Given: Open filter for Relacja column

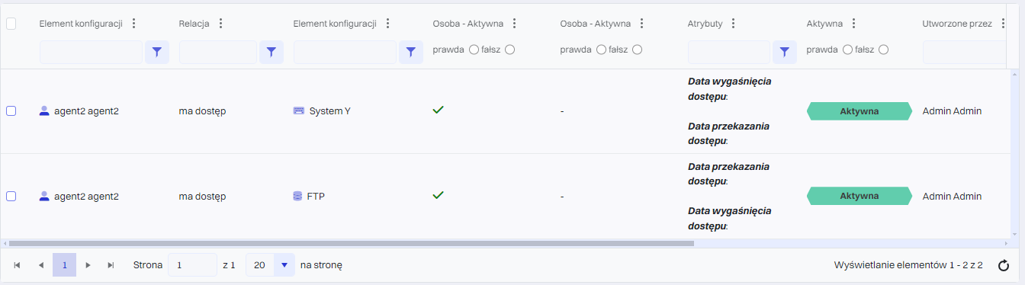Looking at the screenshot, I should pos(272,52).
